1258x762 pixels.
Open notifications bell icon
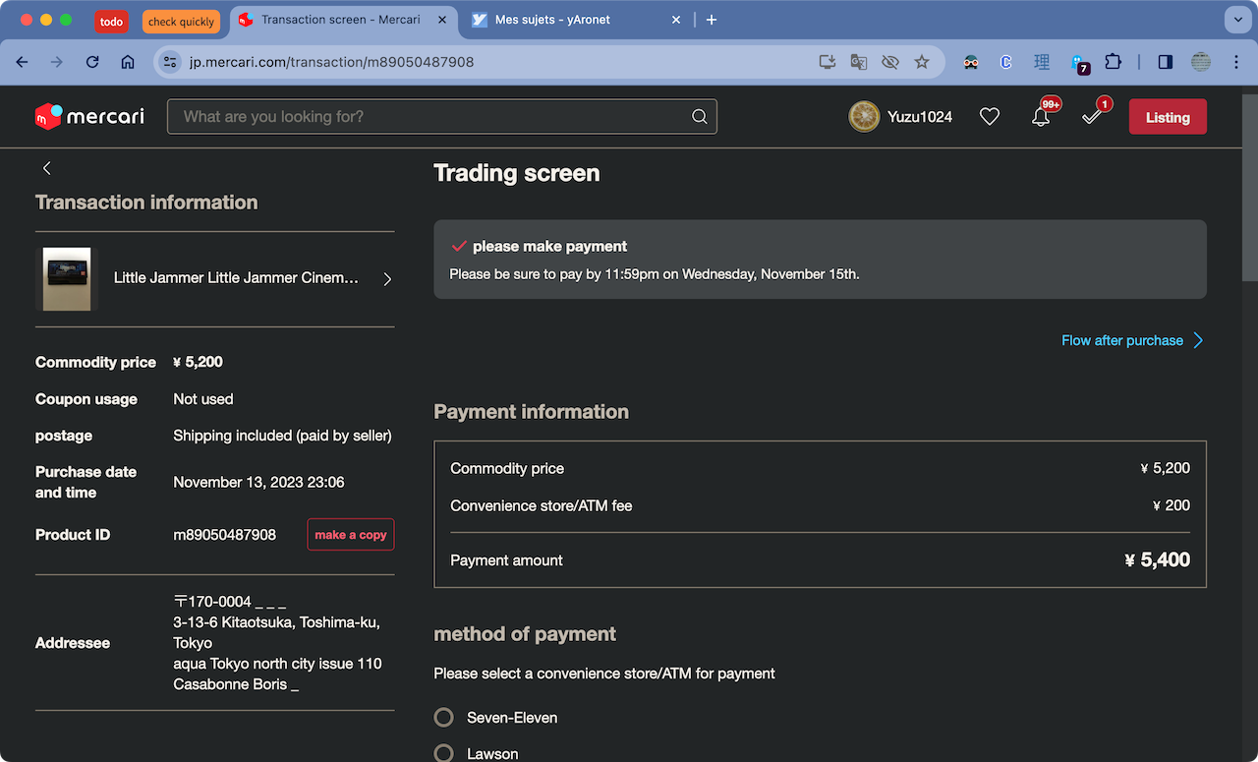pyautogui.click(x=1041, y=117)
